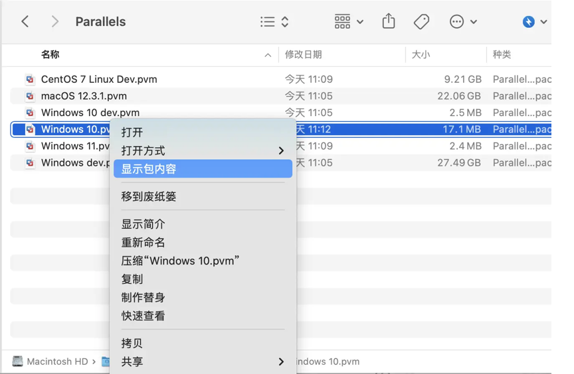Select 重新命名 from the context menu

(x=143, y=243)
